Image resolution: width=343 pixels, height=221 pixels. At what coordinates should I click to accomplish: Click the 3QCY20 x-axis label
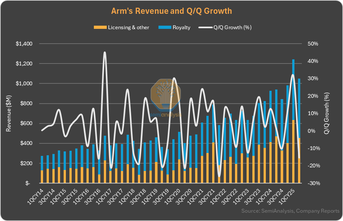click(x=184, y=197)
